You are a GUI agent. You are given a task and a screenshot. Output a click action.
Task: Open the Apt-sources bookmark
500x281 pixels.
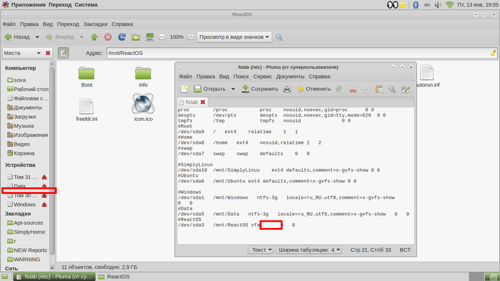pyautogui.click(x=25, y=222)
